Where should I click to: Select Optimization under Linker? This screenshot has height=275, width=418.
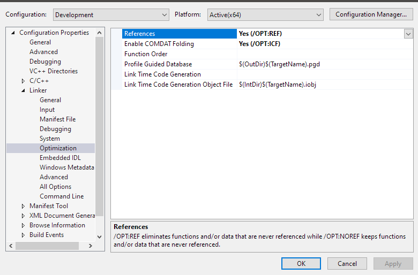coord(58,148)
